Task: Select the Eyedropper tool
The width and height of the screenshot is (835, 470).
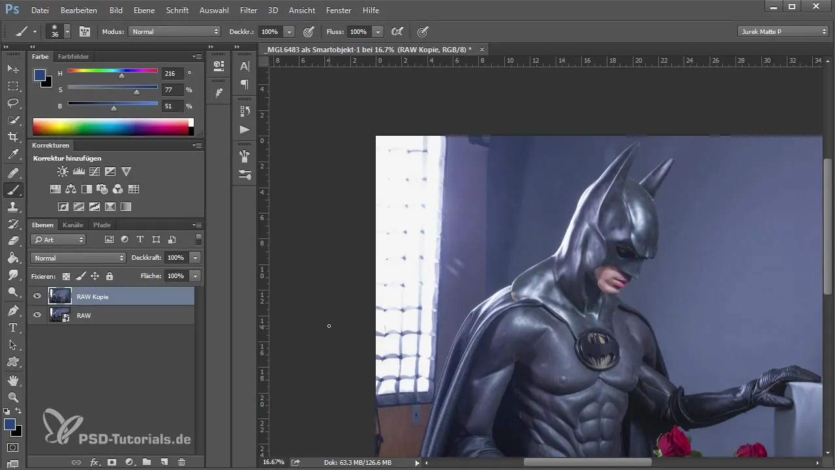Action: 13,155
